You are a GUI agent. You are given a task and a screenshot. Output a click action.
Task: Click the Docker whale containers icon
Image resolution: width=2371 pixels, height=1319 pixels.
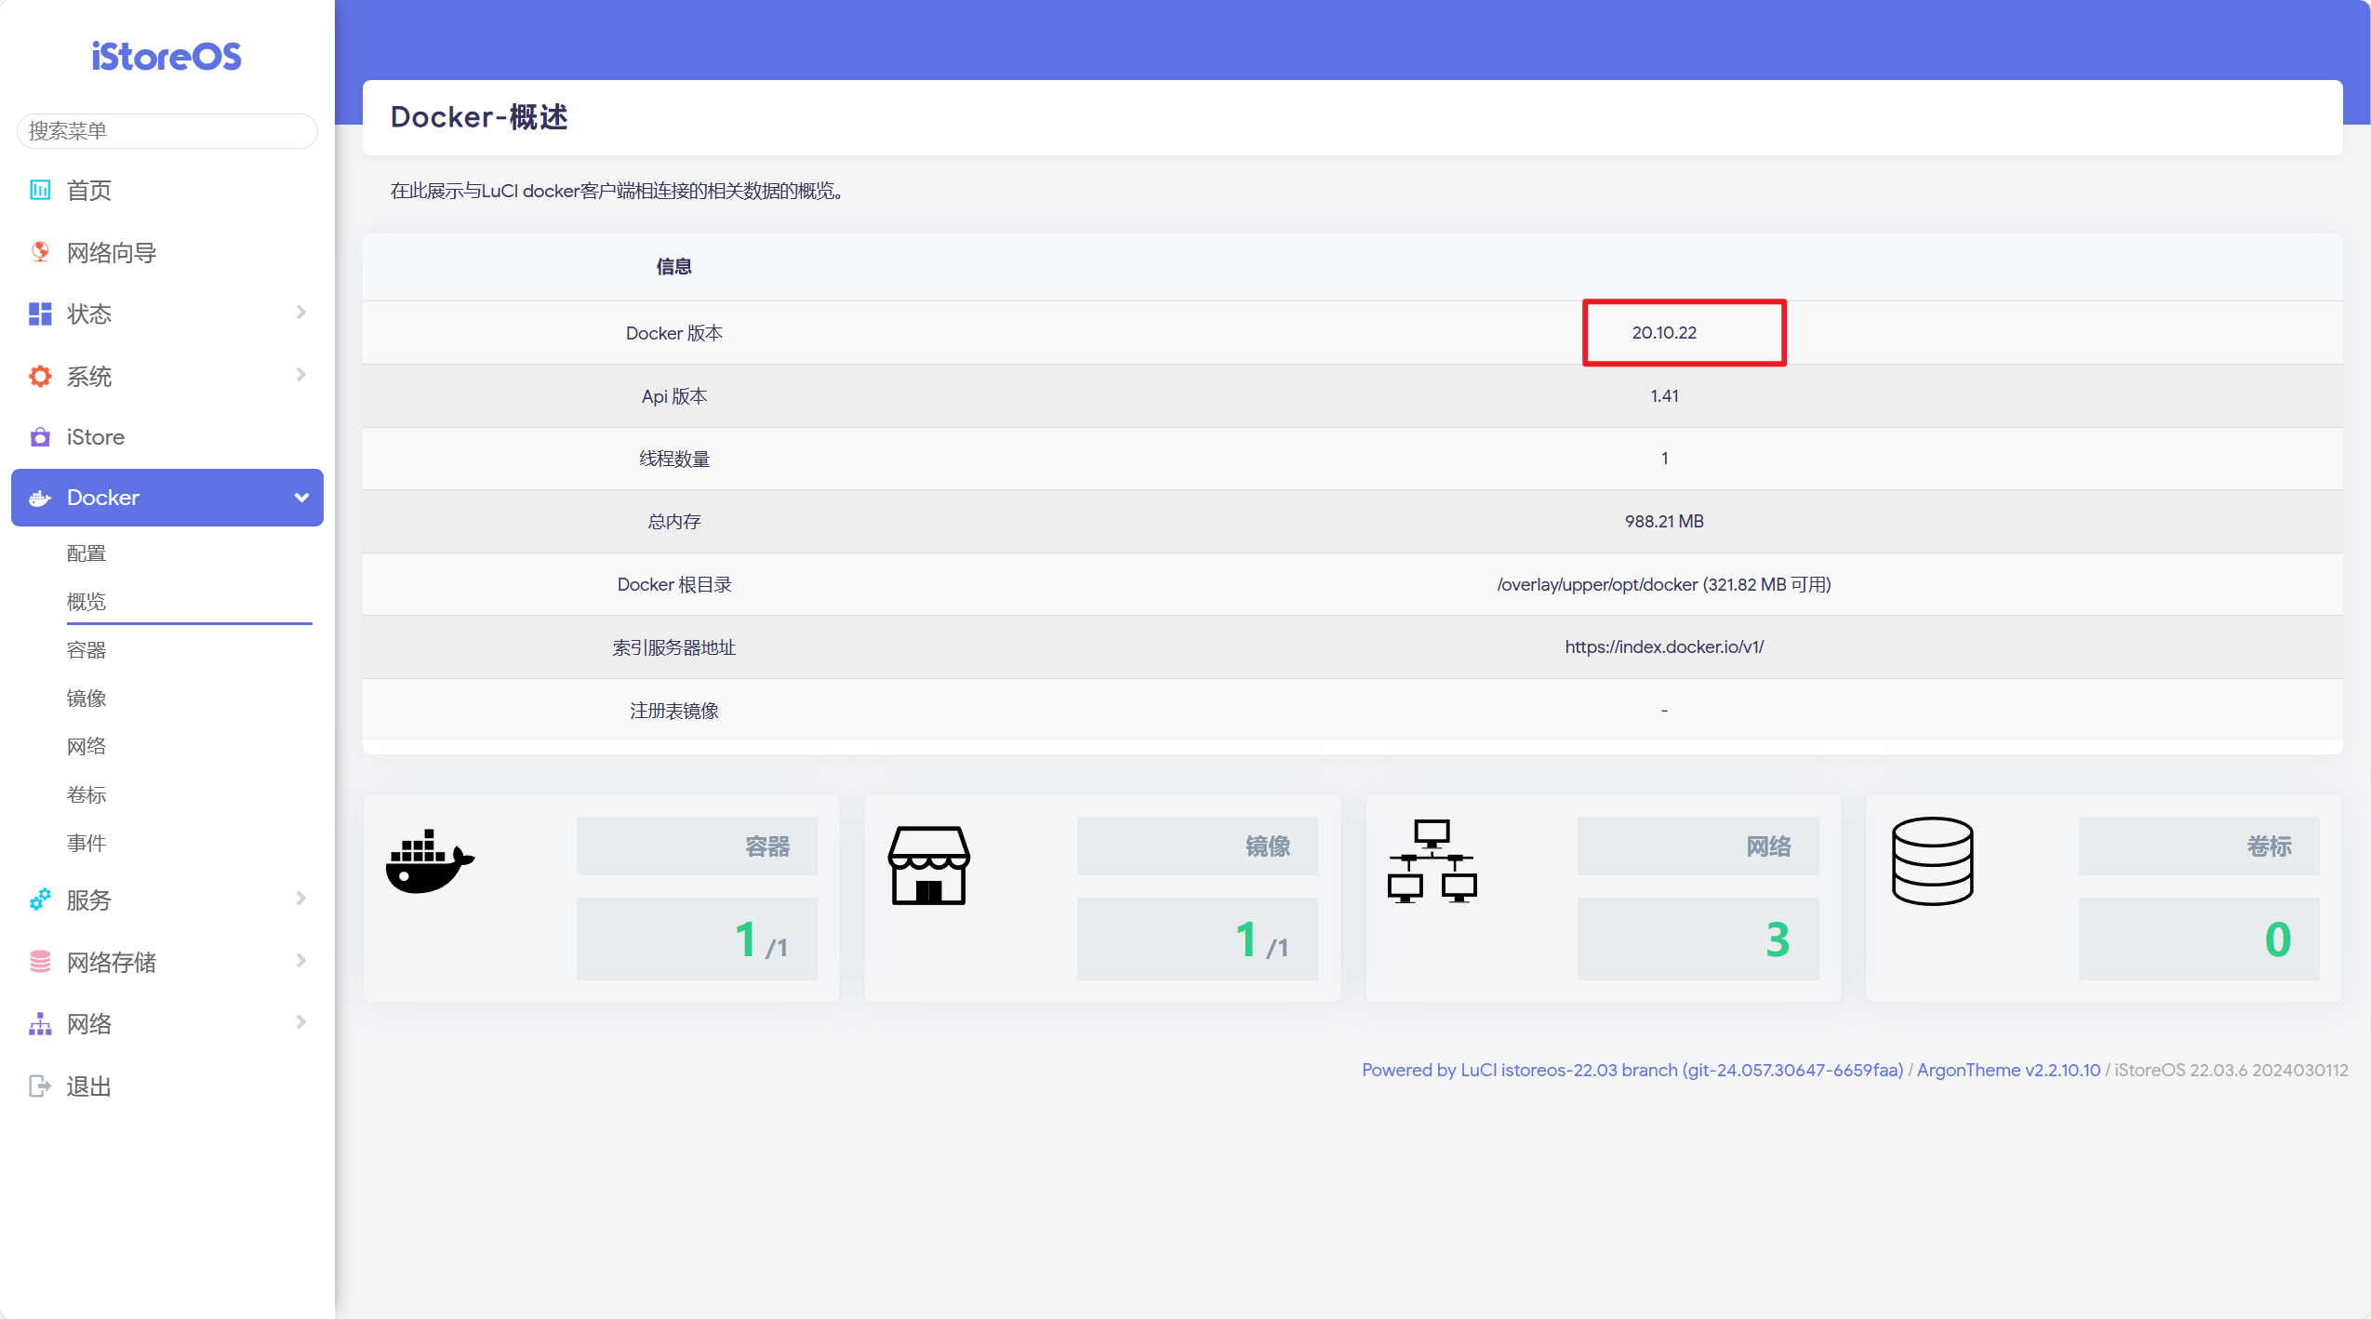tap(429, 862)
